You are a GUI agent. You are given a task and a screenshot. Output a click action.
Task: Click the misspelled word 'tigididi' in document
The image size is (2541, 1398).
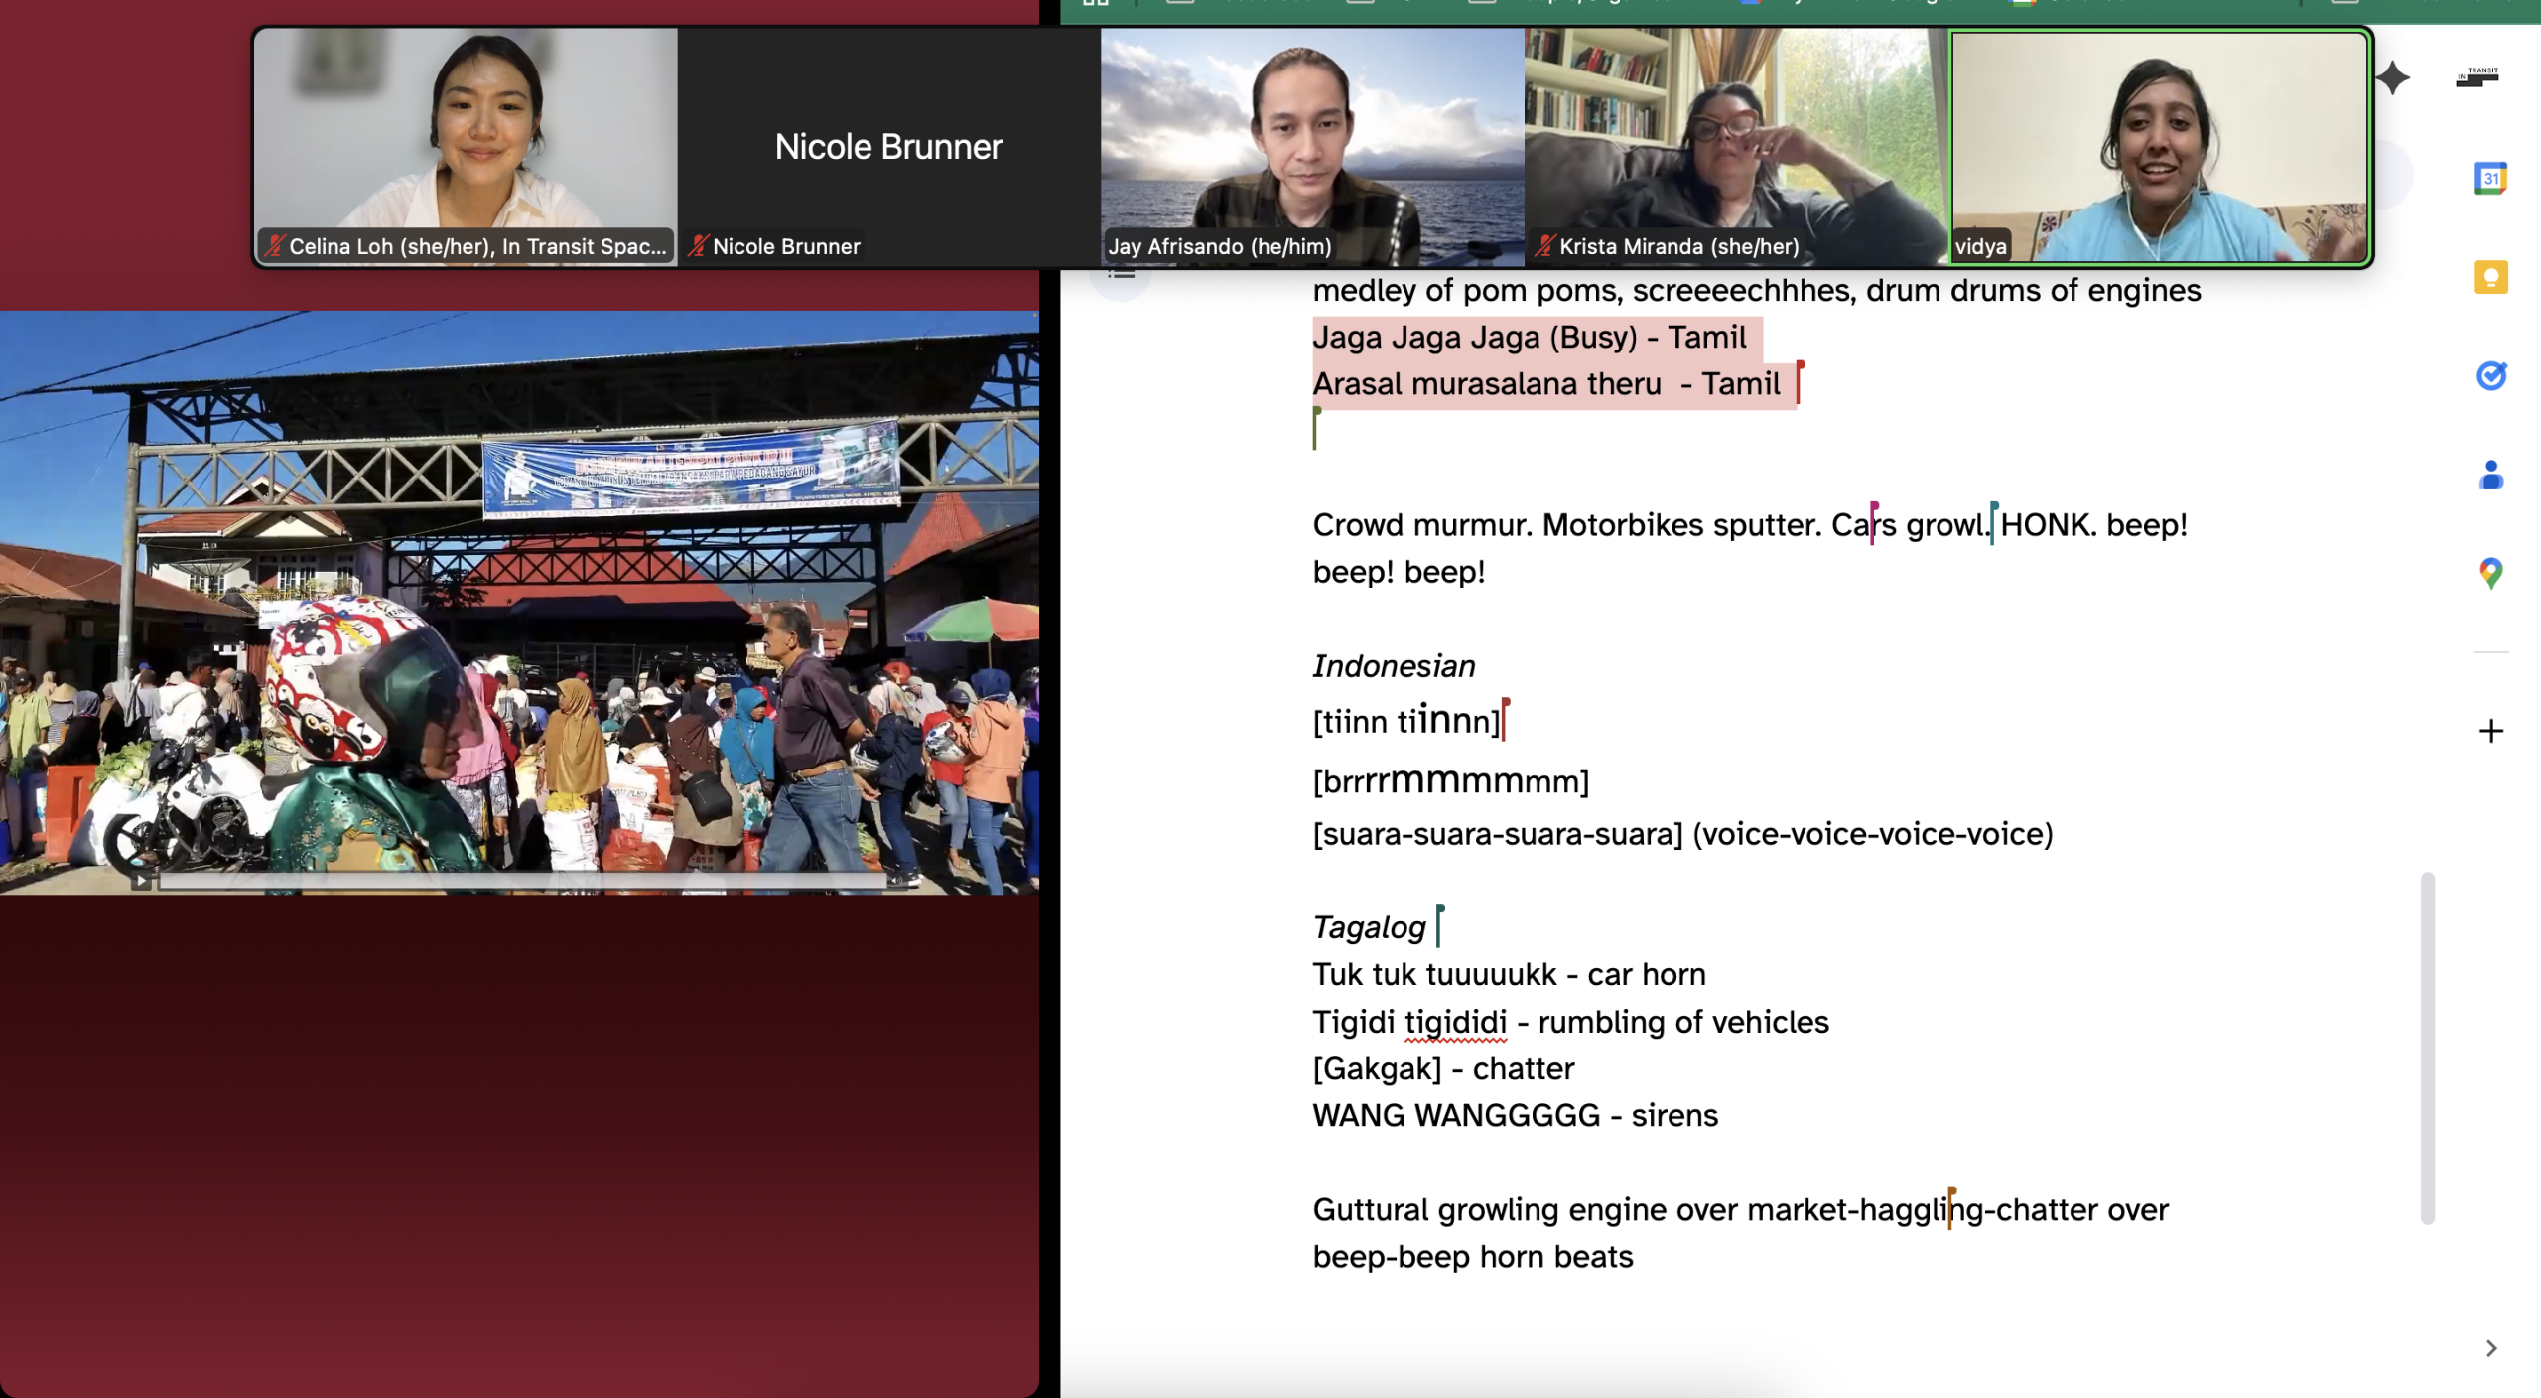(1455, 1022)
